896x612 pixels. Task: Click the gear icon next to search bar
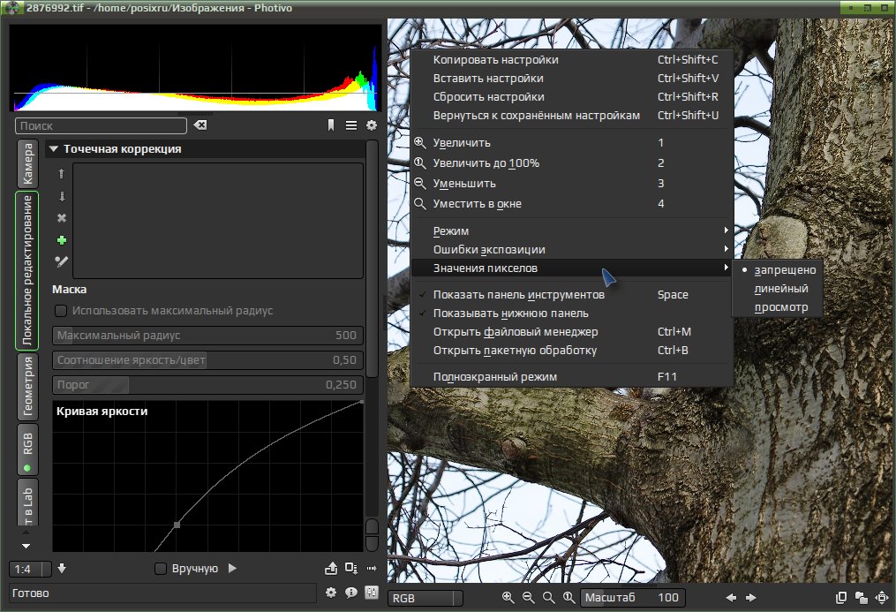[x=372, y=125]
